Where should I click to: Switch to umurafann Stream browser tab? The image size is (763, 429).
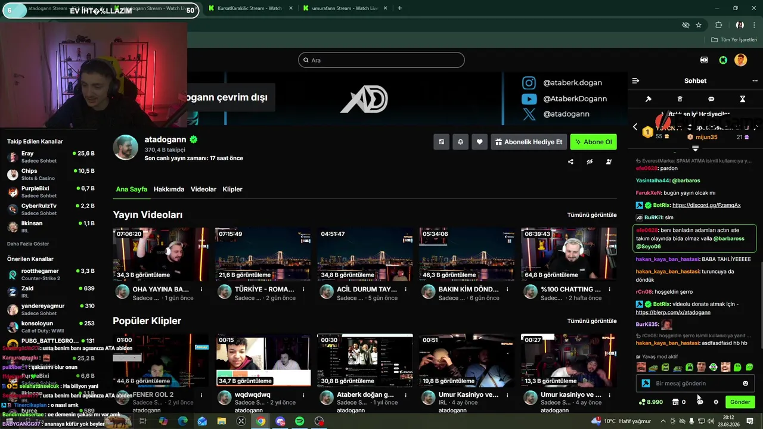(x=344, y=8)
